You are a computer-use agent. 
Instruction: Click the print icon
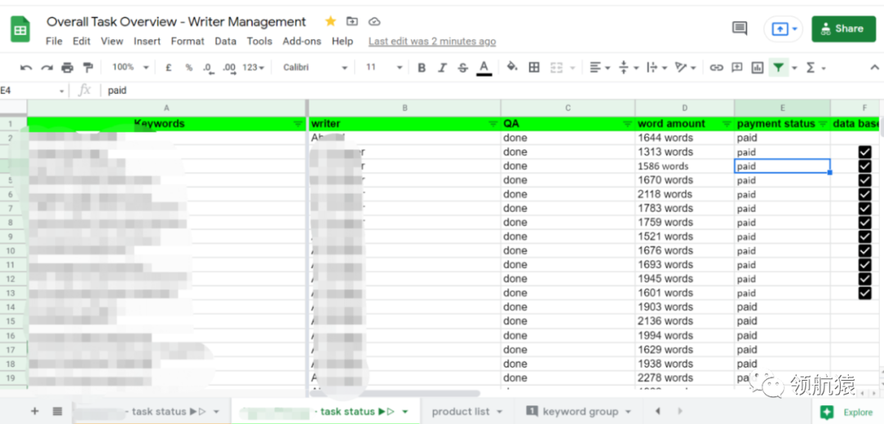coord(67,68)
